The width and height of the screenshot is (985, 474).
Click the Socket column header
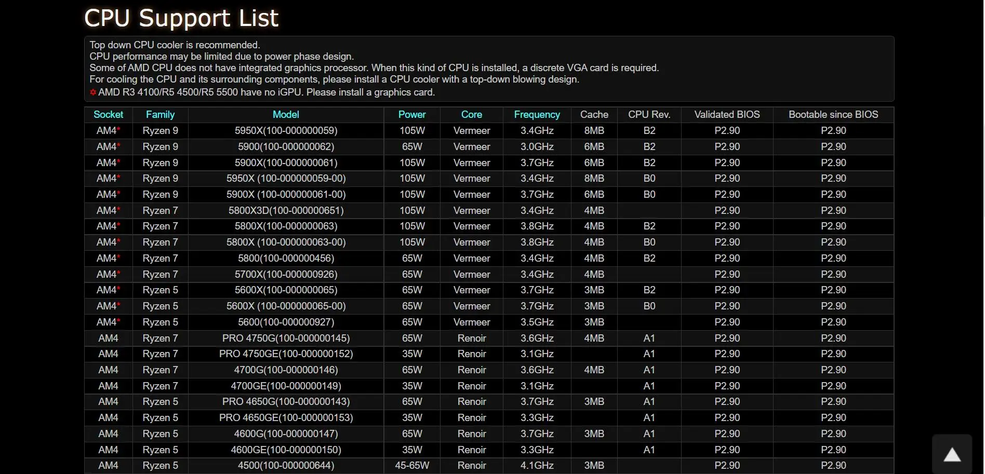[x=109, y=115]
